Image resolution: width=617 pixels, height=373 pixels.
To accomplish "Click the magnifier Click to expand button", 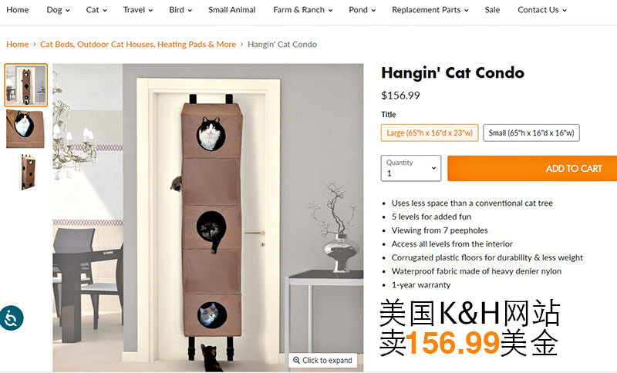I will point(322,360).
